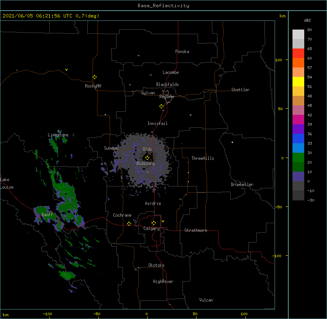327x319 pixels.
Task: Click the Lacombe city label
Action: point(171,72)
